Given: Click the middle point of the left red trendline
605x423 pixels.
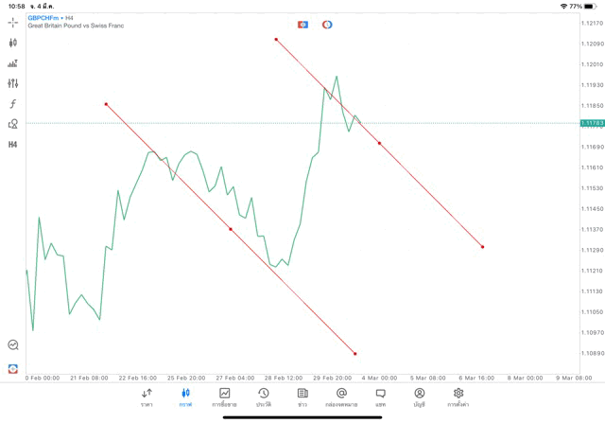Looking at the screenshot, I should point(231,229).
